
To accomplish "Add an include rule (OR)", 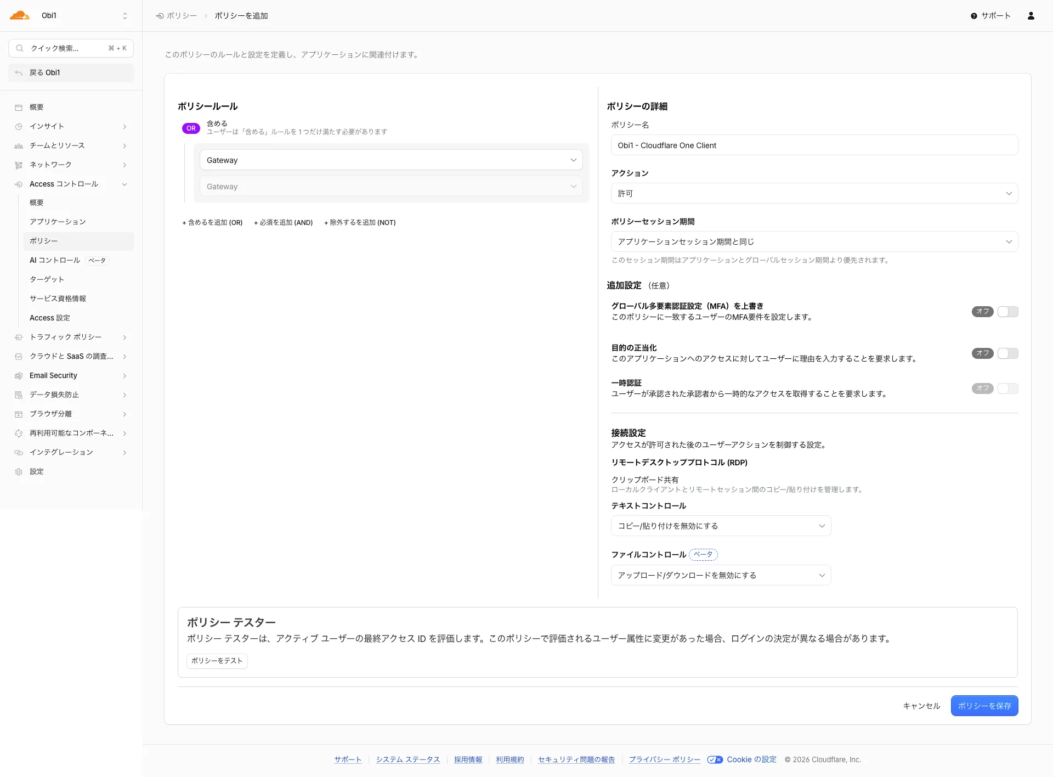I will tap(212, 223).
